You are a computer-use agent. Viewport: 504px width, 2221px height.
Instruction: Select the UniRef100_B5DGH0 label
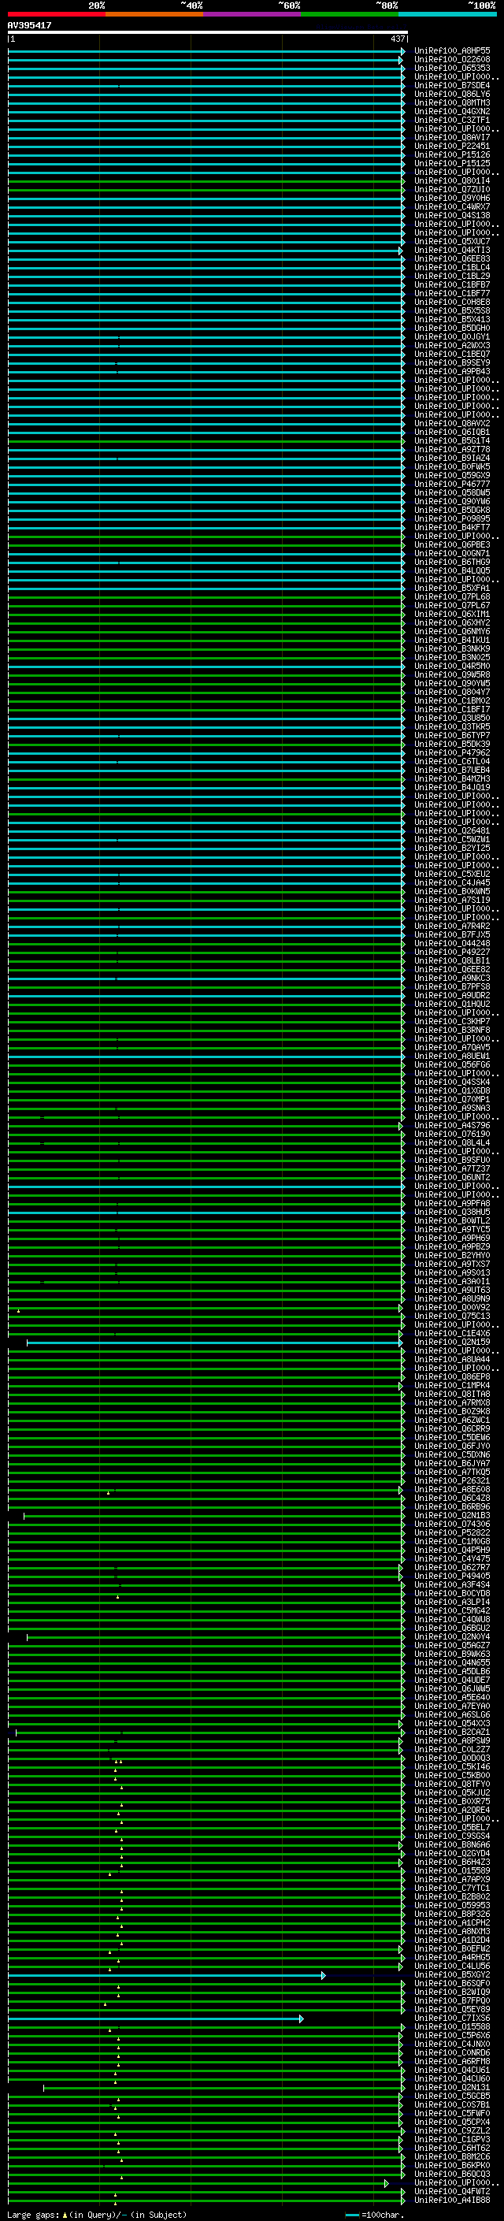pos(452,328)
